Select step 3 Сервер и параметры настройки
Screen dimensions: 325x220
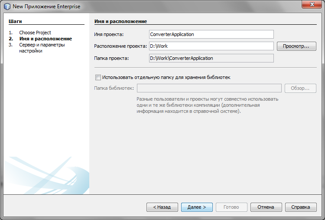[42, 48]
